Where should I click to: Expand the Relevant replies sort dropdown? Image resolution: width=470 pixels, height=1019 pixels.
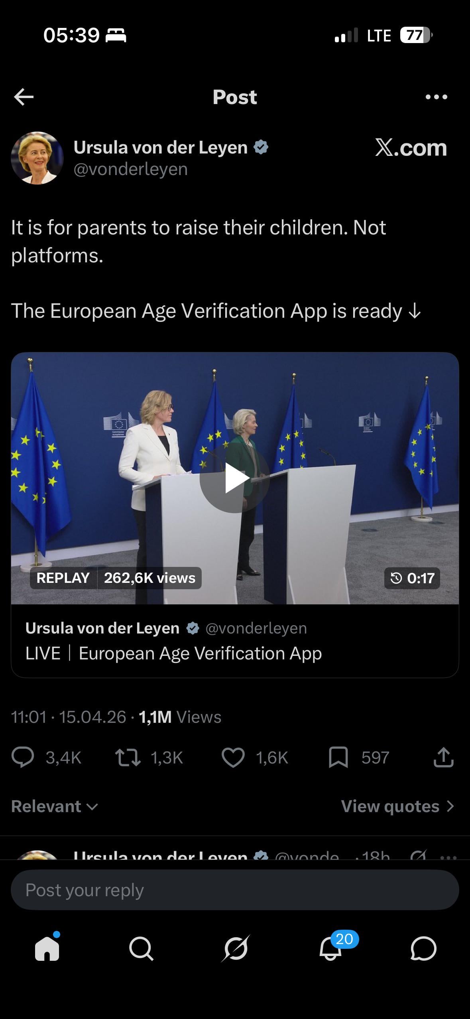(x=55, y=806)
